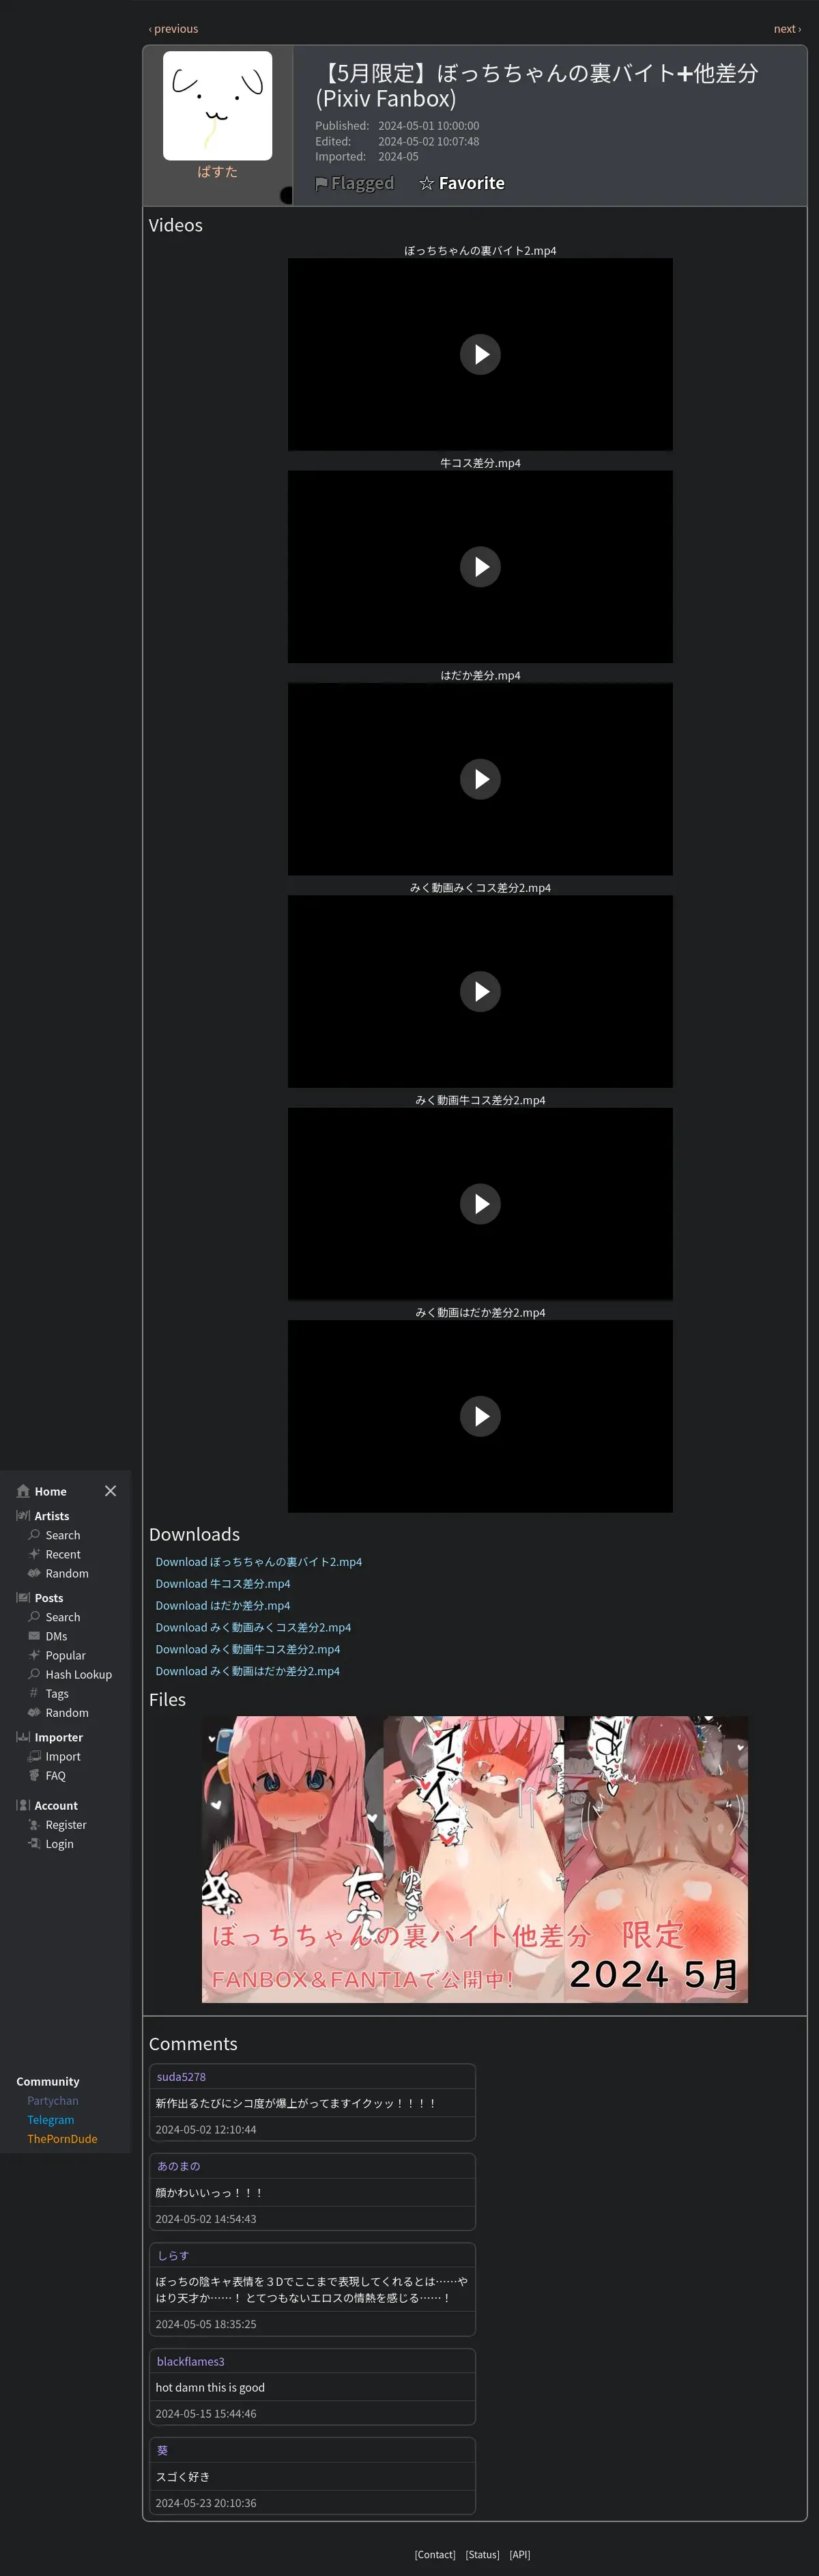Open the Hash Lookup menu item
The image size is (819, 2576).
(78, 1674)
